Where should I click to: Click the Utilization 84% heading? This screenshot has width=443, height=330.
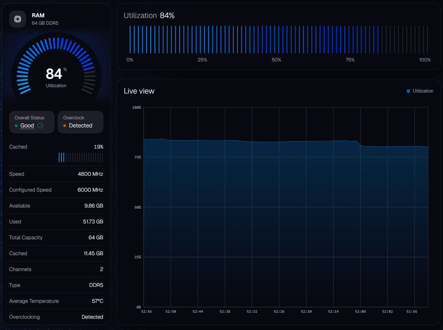pyautogui.click(x=149, y=16)
